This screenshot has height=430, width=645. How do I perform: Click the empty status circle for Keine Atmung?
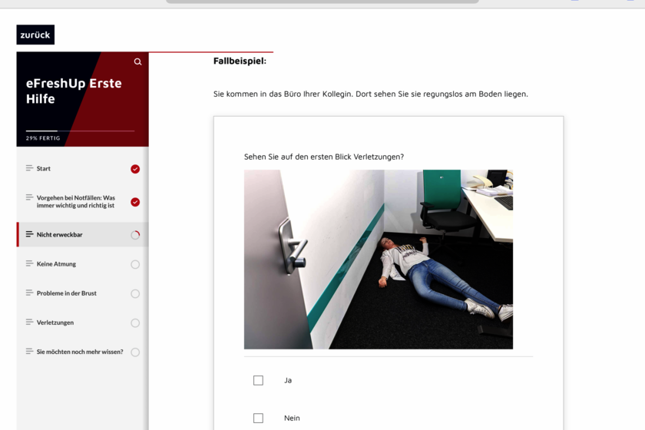[x=135, y=264]
